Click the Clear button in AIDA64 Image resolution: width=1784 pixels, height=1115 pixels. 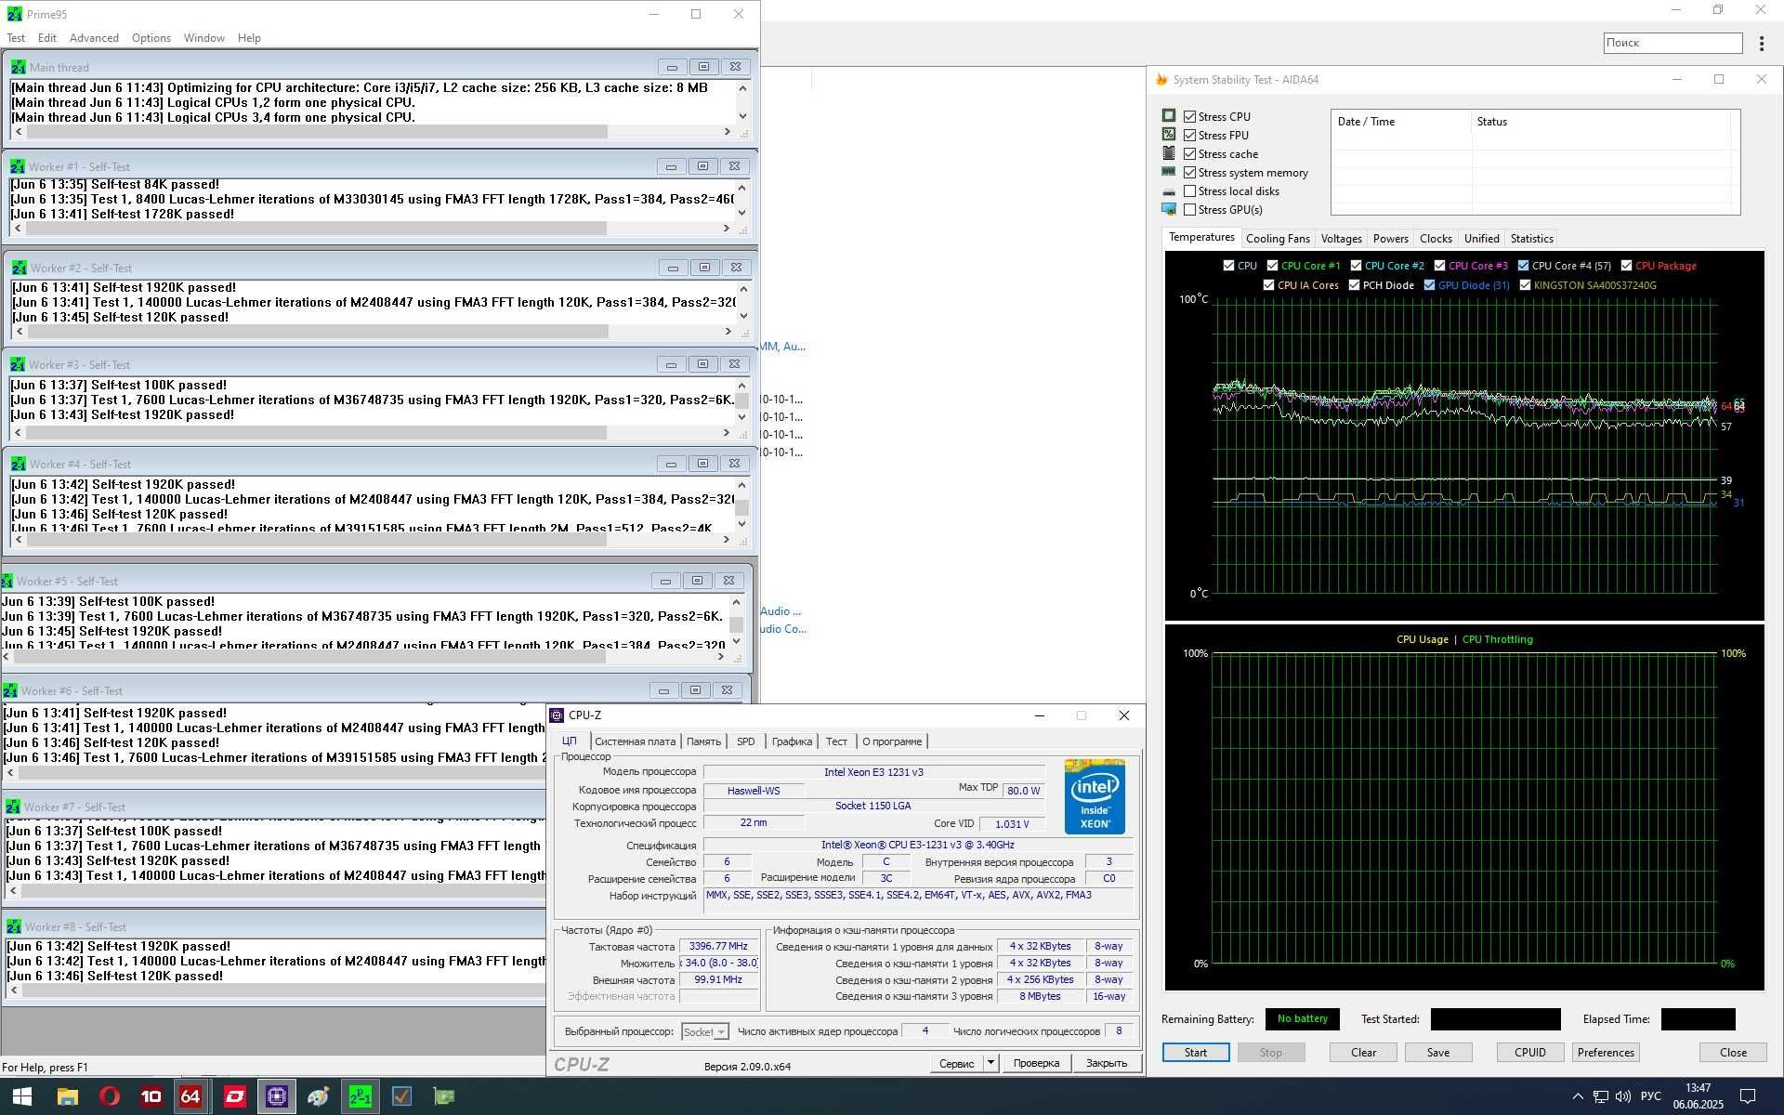pos(1363,1053)
